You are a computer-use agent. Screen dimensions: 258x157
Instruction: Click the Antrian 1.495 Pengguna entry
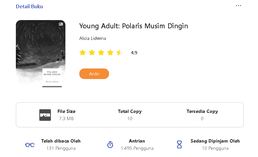click(x=137, y=144)
